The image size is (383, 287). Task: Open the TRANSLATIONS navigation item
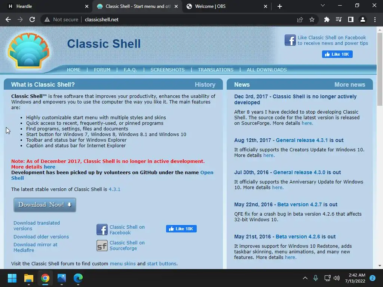click(216, 70)
